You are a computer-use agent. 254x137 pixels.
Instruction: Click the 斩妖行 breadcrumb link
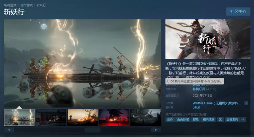coord(41,5)
